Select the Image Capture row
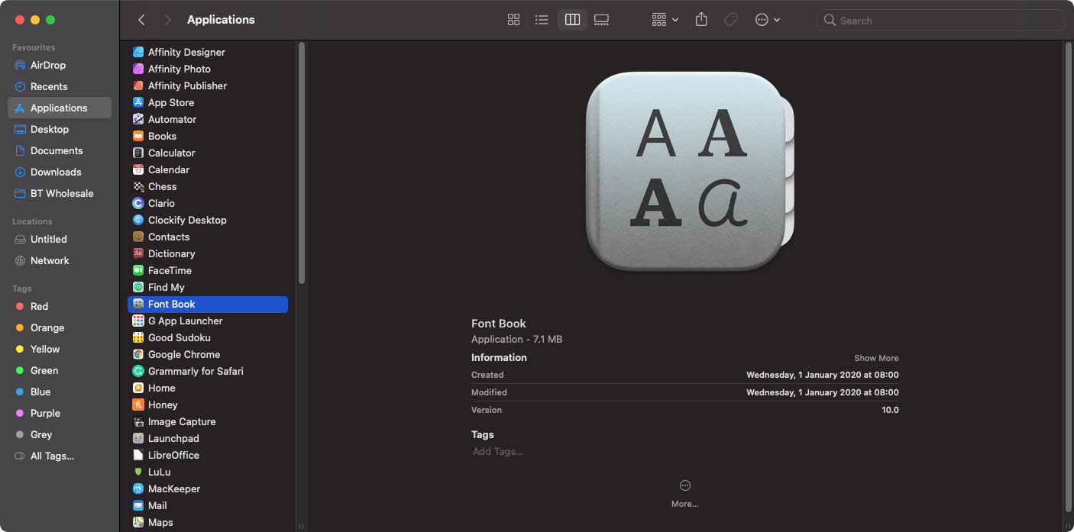This screenshot has width=1074, height=532. coord(208,421)
